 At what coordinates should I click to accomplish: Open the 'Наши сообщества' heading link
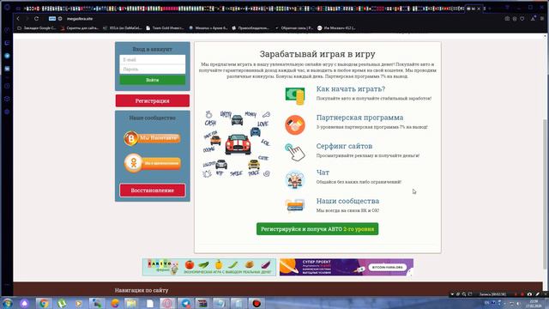click(x=347, y=201)
